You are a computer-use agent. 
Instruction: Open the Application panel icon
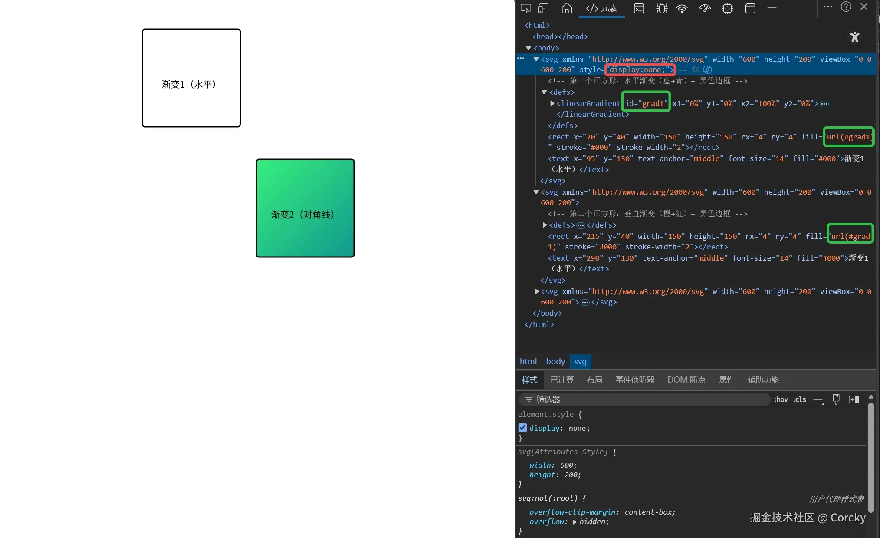pos(750,8)
